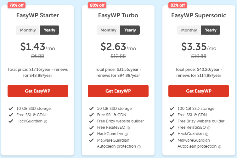Click the 80% off badge on Turbo
This screenshot has height=158, width=237.
[x=97, y=5]
